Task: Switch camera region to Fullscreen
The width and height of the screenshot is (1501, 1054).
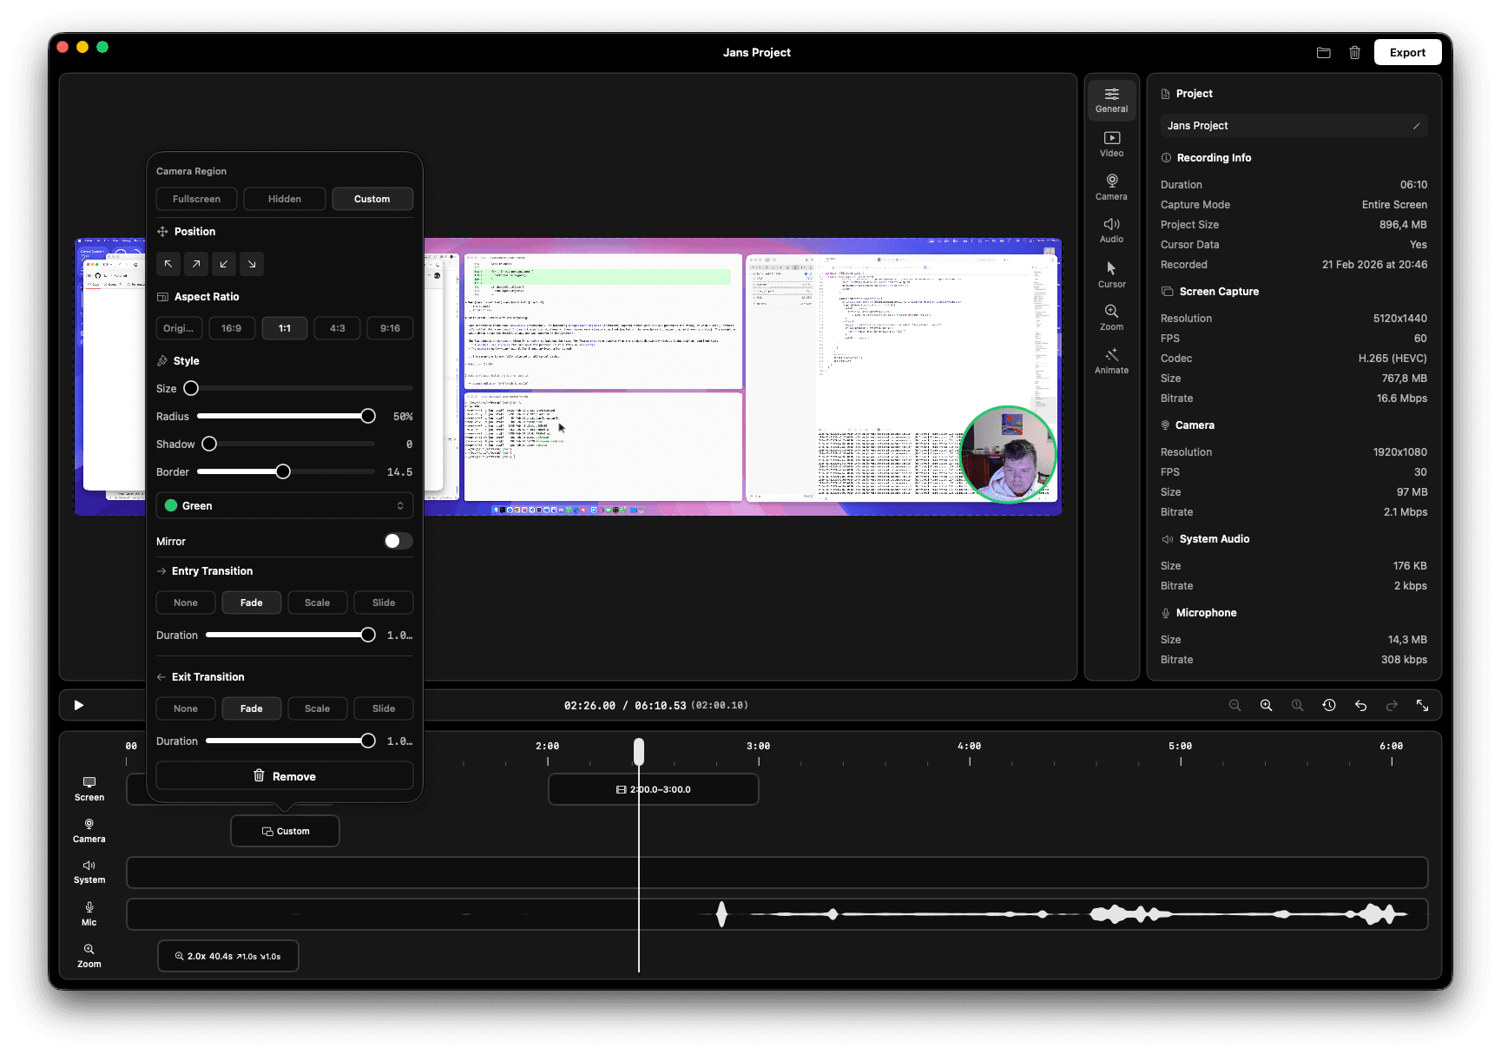Action: point(196,199)
